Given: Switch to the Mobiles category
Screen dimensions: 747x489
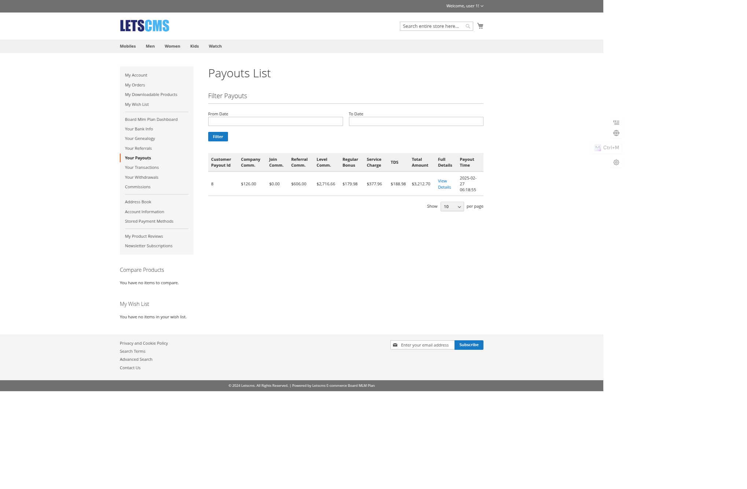Looking at the screenshot, I should pyautogui.click(x=128, y=46).
